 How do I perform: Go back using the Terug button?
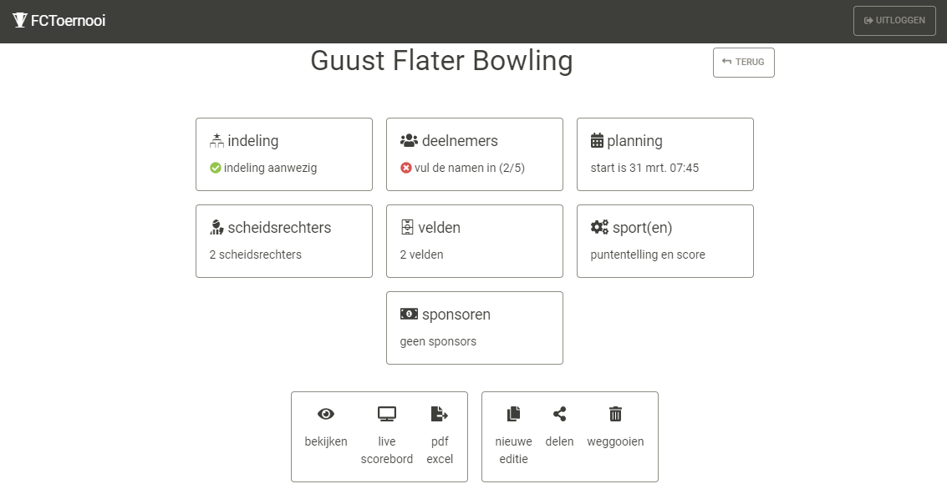743,63
